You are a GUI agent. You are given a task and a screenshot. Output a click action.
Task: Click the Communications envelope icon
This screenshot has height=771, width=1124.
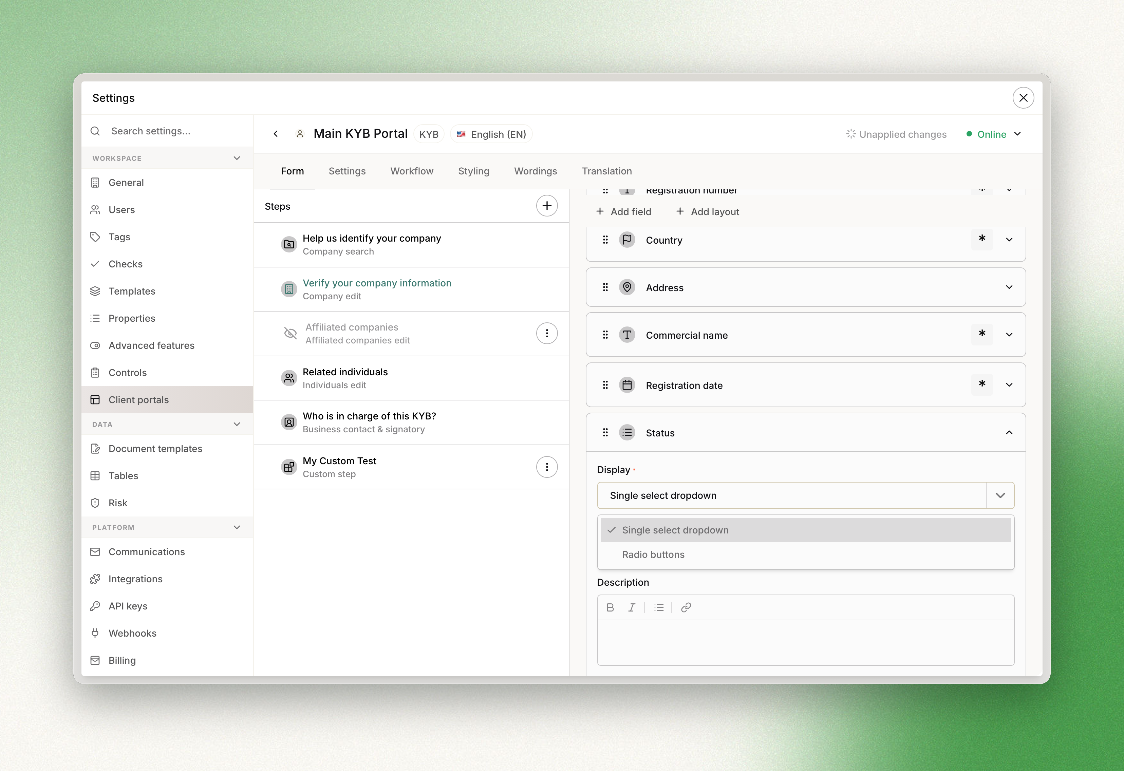pyautogui.click(x=95, y=551)
